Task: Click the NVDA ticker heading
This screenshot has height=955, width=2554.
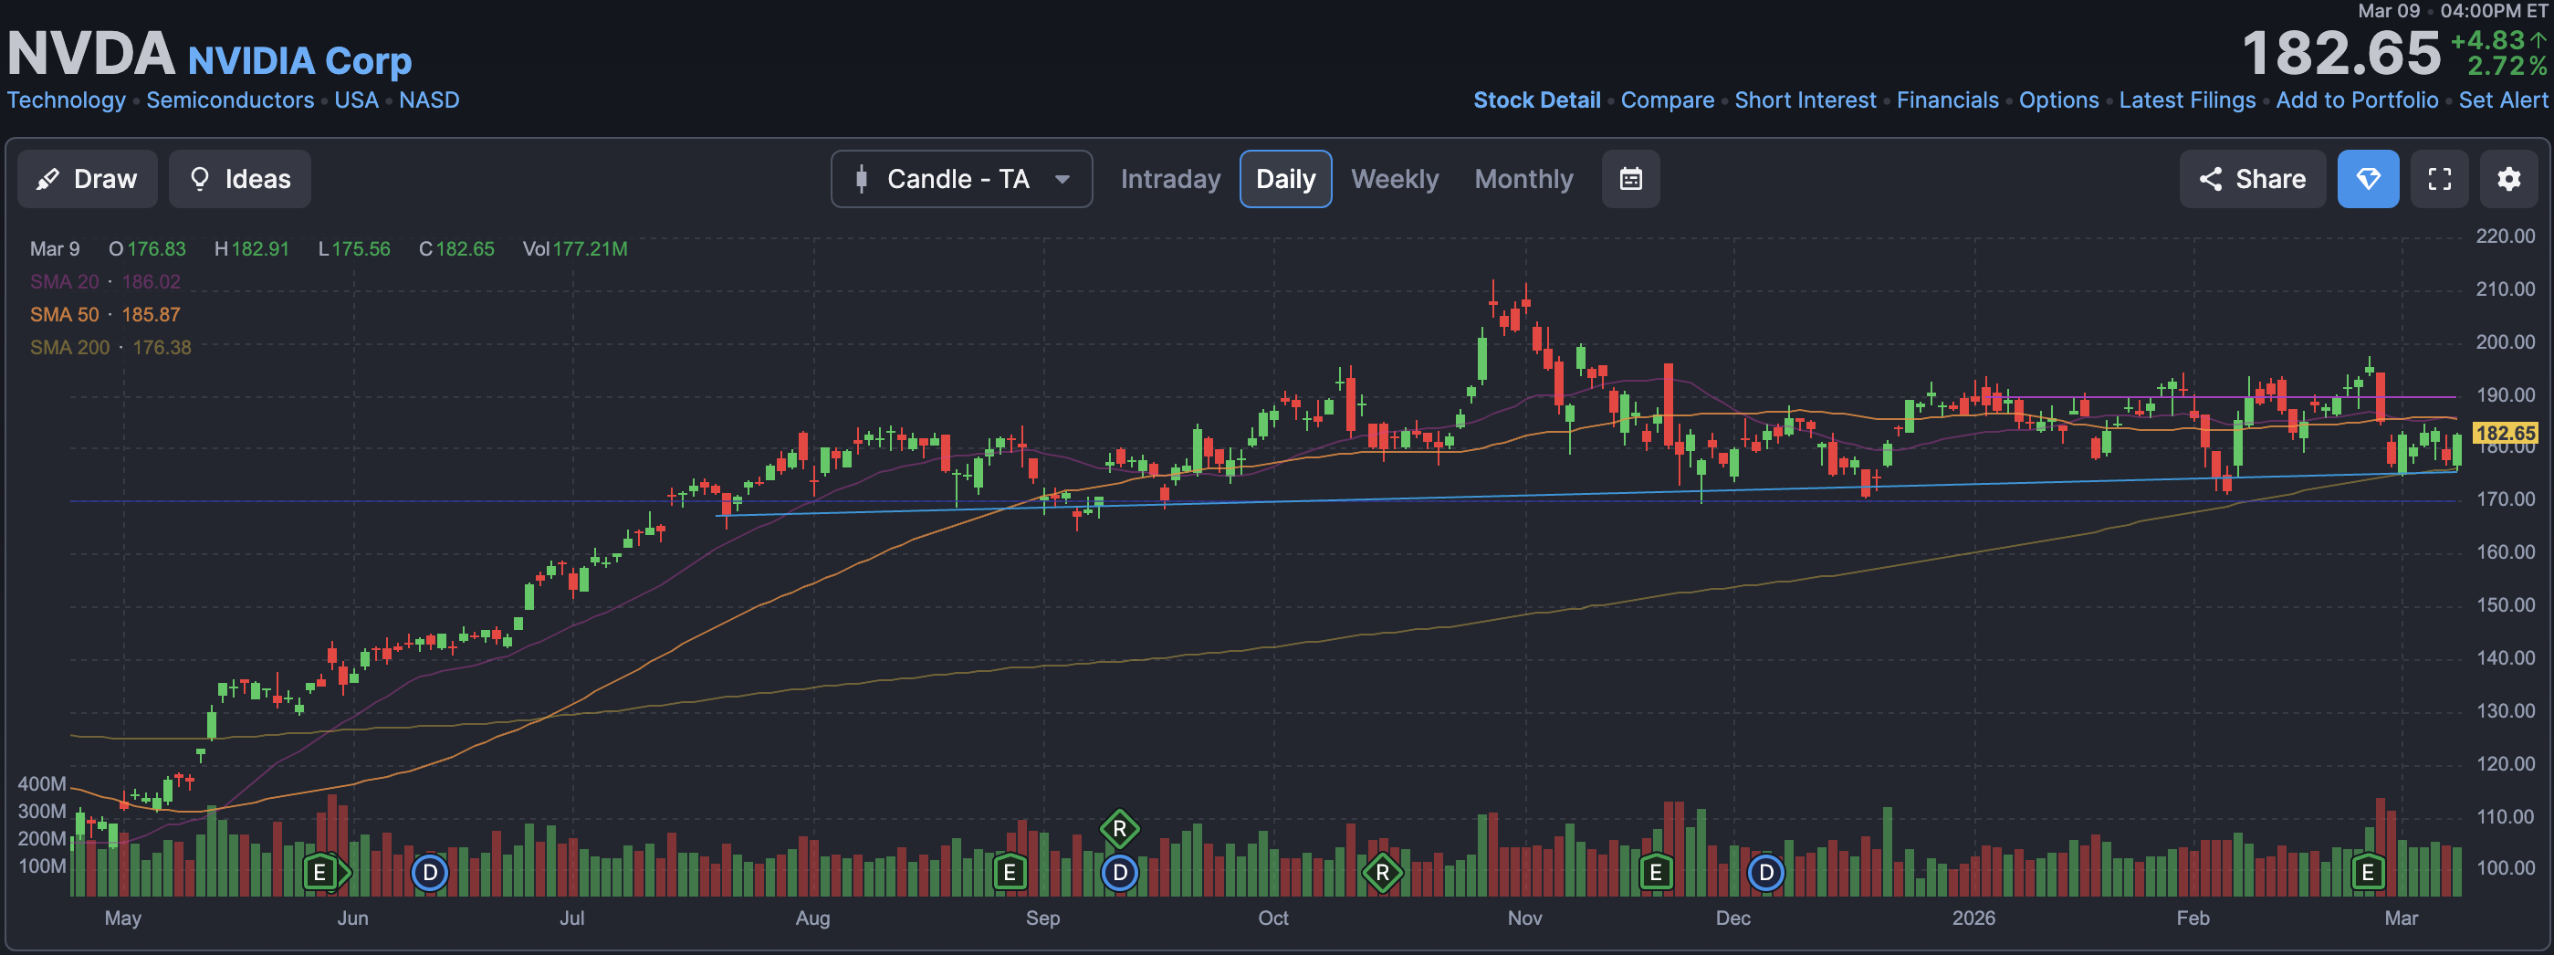Action: (x=91, y=53)
